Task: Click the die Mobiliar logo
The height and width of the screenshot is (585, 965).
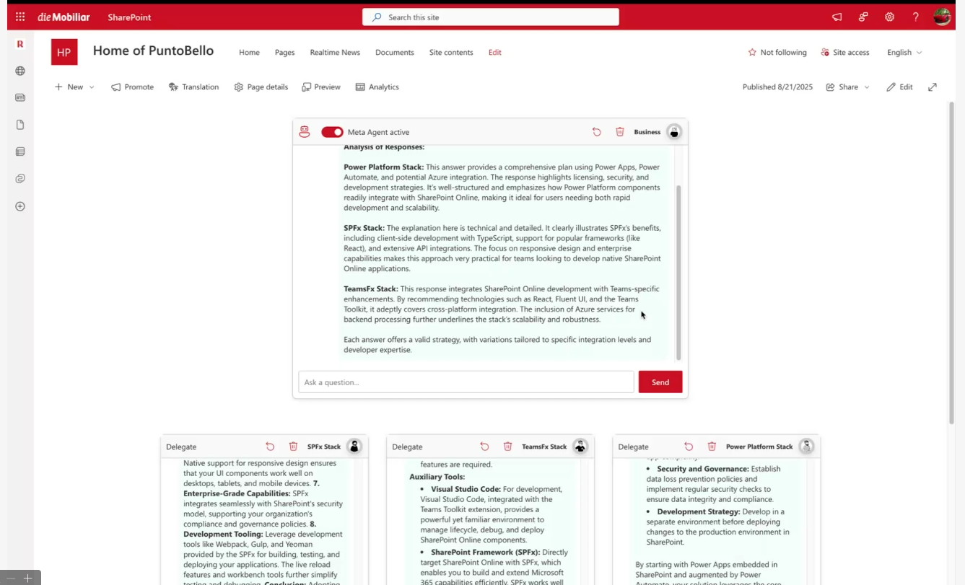Action: coord(64,17)
